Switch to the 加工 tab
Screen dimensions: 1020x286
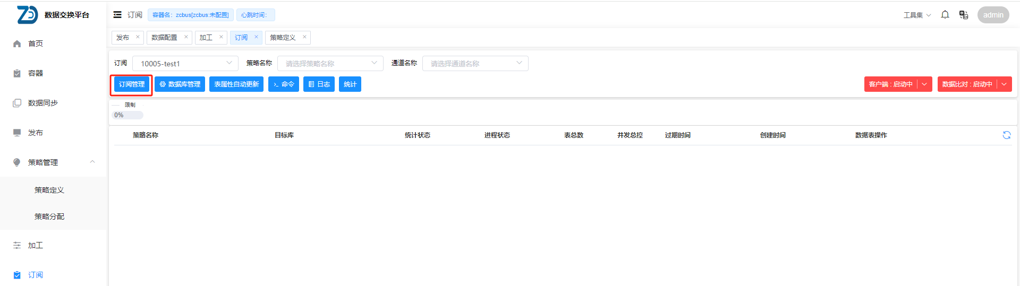[206, 38]
